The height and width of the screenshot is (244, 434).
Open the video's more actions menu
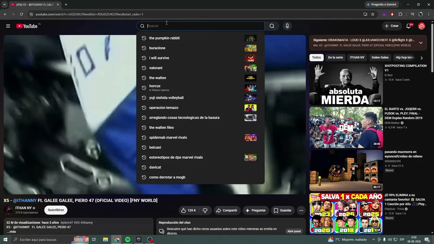pyautogui.click(x=301, y=210)
